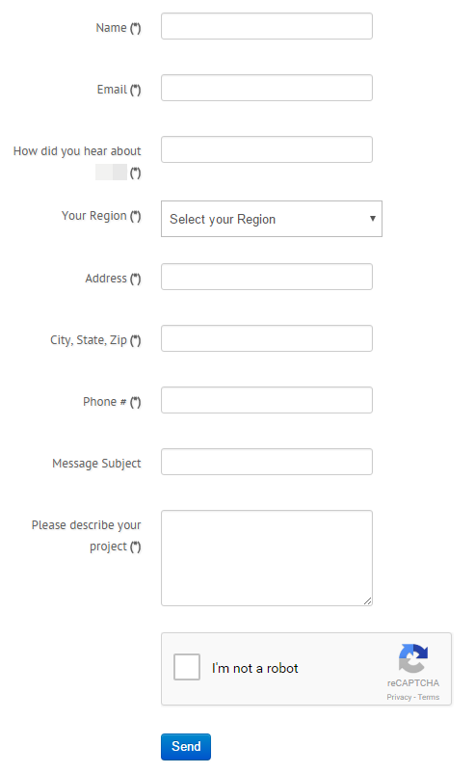
Task: Click the I'm not a robot text
Action: point(254,668)
